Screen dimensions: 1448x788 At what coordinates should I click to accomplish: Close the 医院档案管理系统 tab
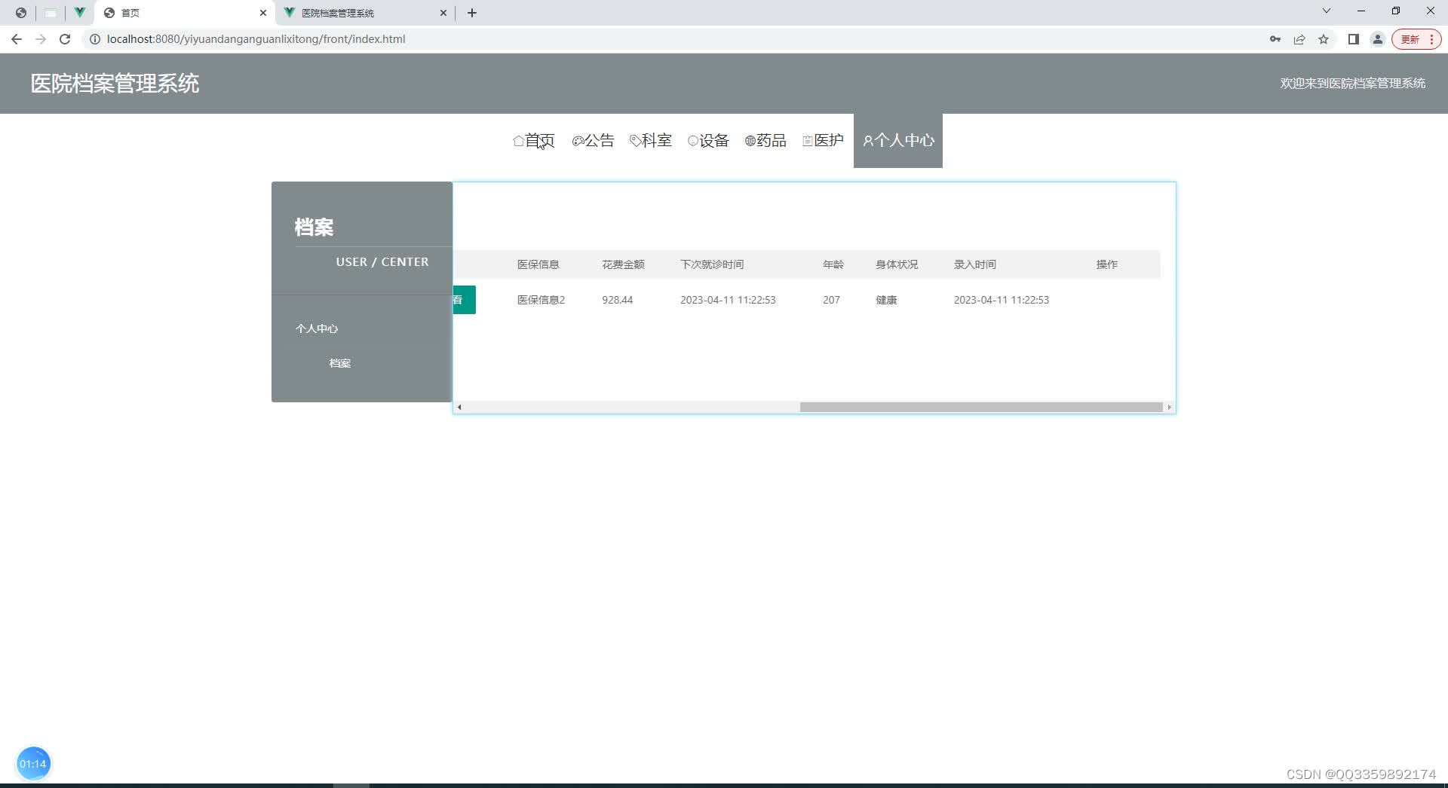click(443, 13)
